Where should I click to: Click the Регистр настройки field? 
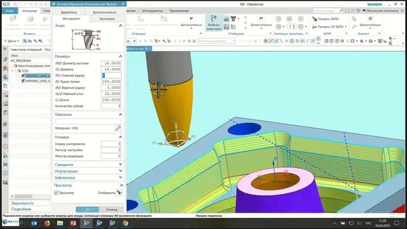[x=111, y=150]
